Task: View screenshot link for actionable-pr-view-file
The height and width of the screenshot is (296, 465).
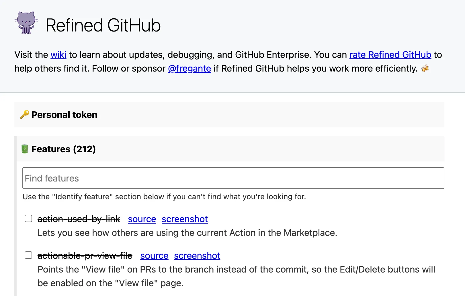Action: point(197,256)
